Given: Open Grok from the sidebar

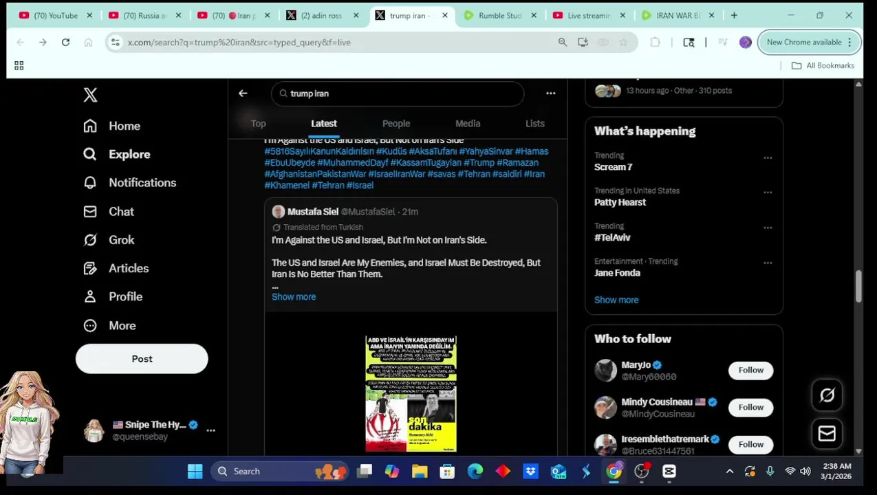Looking at the screenshot, I should coord(109,240).
